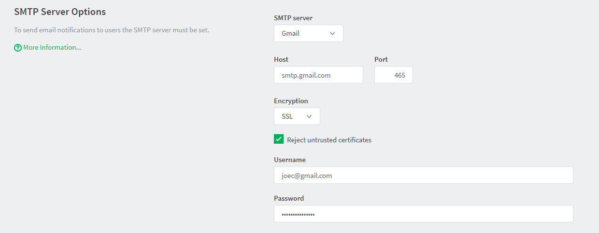Click the Port field label
This screenshot has width=599, height=233.
tap(381, 59)
